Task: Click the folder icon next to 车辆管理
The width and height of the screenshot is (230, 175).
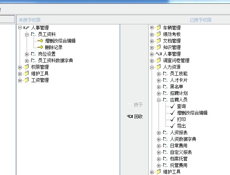Action: tap(158, 28)
